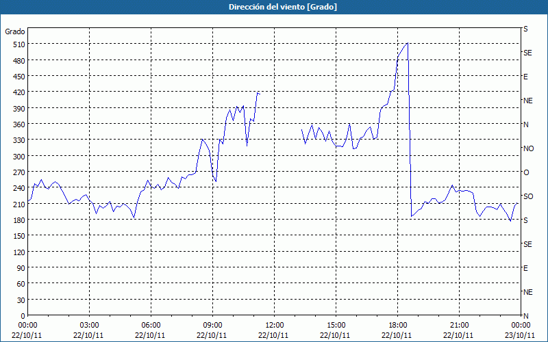Click the 420 degree axis label
The width and height of the screenshot is (548, 342).
coord(19,92)
